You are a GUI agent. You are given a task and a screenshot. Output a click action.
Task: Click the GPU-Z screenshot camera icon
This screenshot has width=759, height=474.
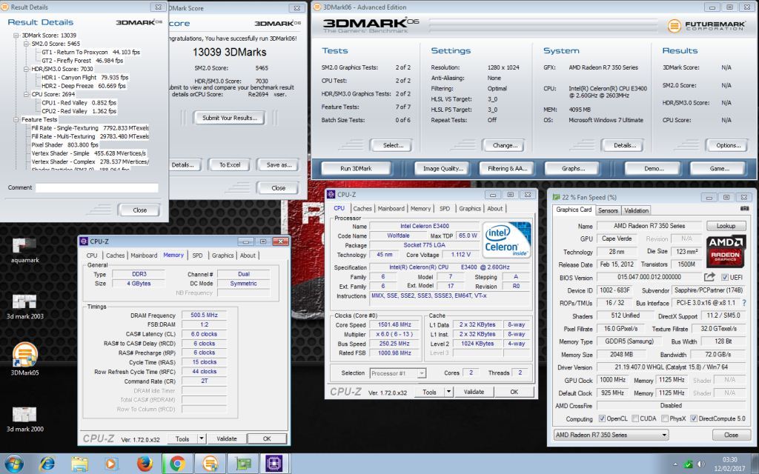coord(744,208)
